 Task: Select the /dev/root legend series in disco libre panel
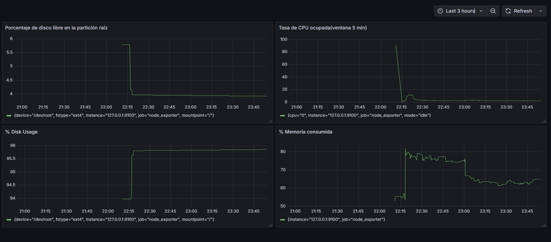coord(114,115)
